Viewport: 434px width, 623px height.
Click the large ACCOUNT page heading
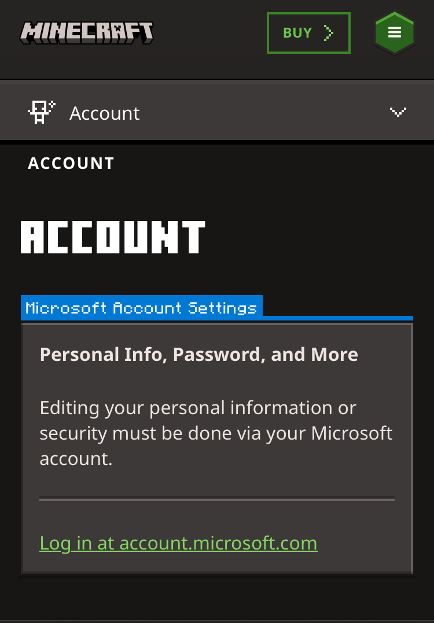click(113, 238)
